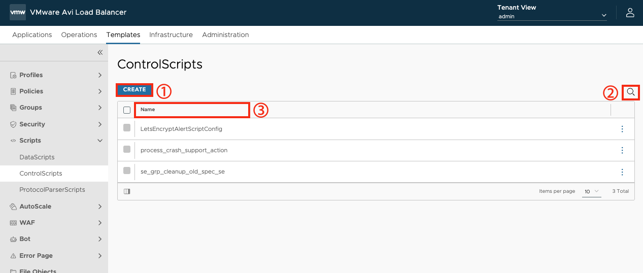Expand the Security section chevron
The height and width of the screenshot is (273, 643).
coord(100,124)
